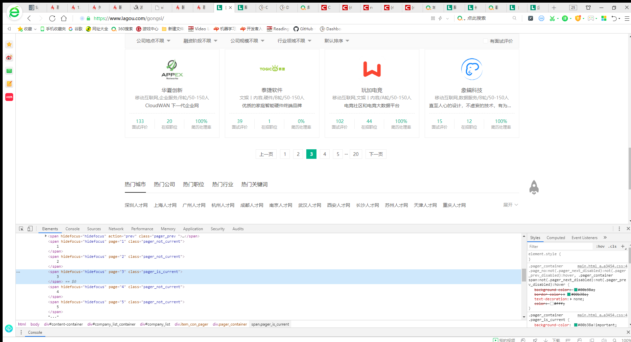Show more Styles pane tabs chevron

pos(605,237)
